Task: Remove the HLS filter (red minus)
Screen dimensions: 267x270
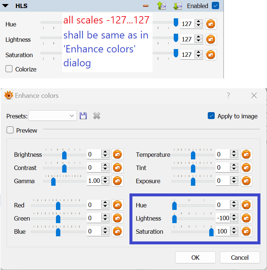Action: [146, 6]
